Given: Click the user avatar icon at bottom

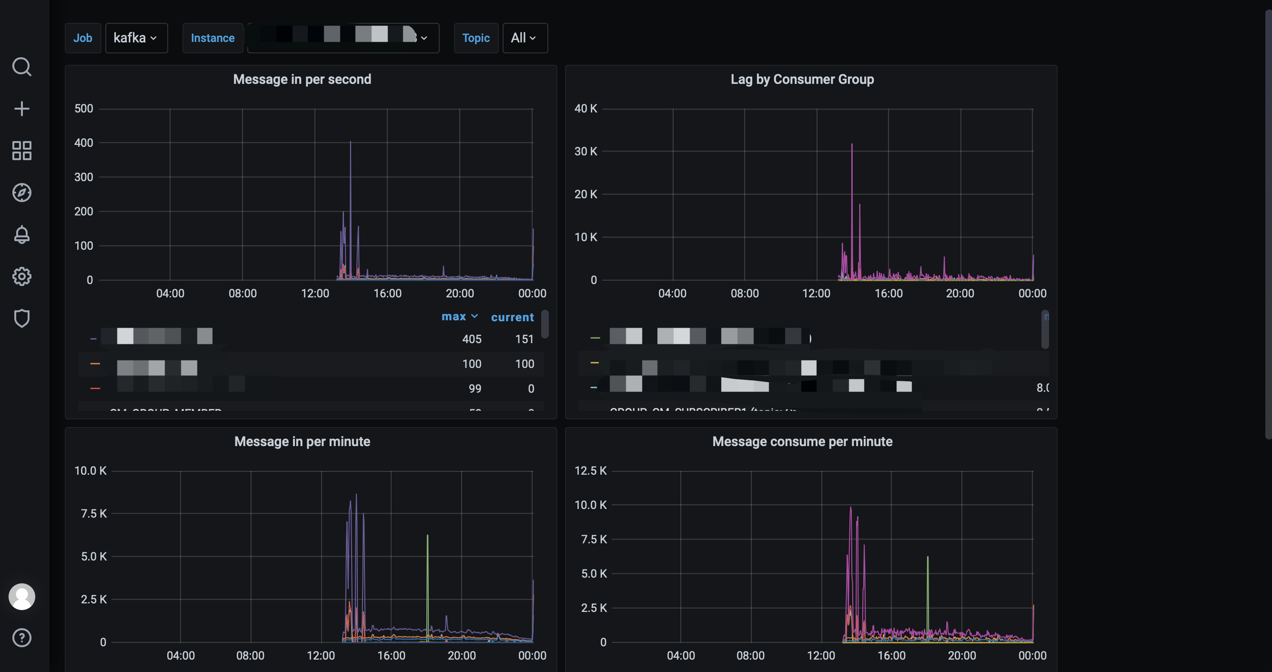Looking at the screenshot, I should [22, 597].
